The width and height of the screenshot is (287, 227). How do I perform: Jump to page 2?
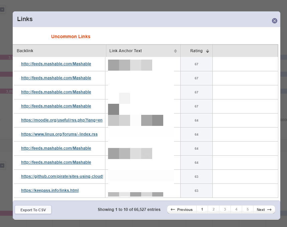coord(213,210)
